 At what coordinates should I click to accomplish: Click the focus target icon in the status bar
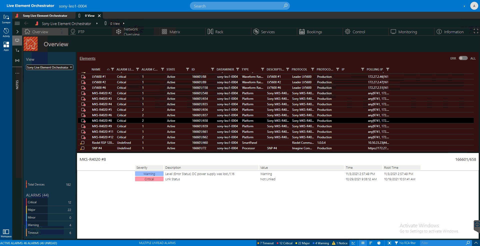tap(389, 243)
